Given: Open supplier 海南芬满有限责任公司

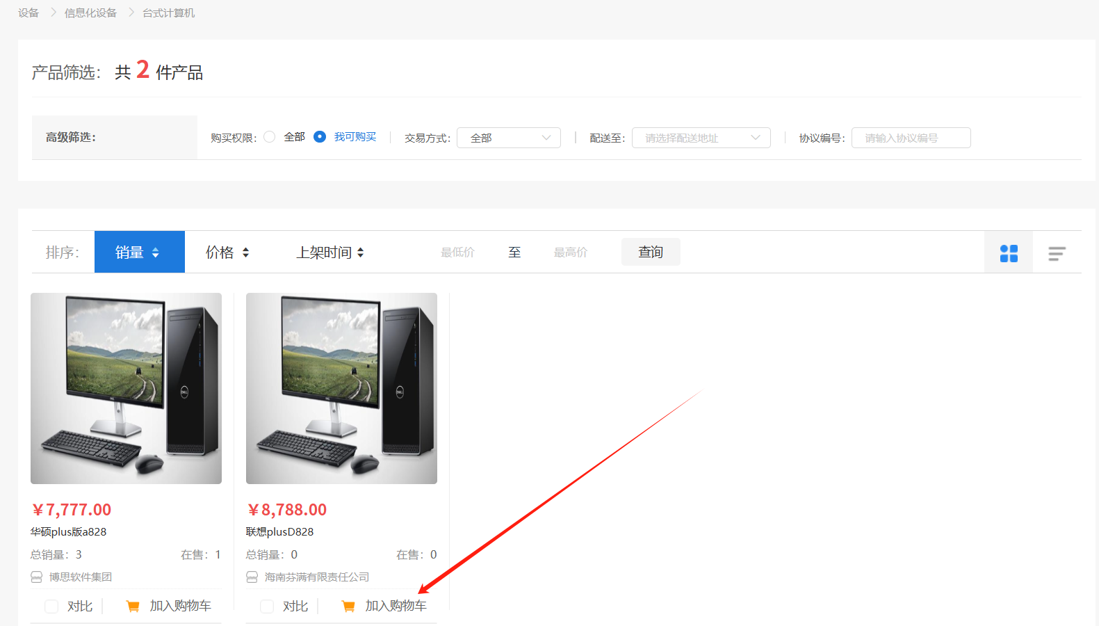Looking at the screenshot, I should point(317,577).
